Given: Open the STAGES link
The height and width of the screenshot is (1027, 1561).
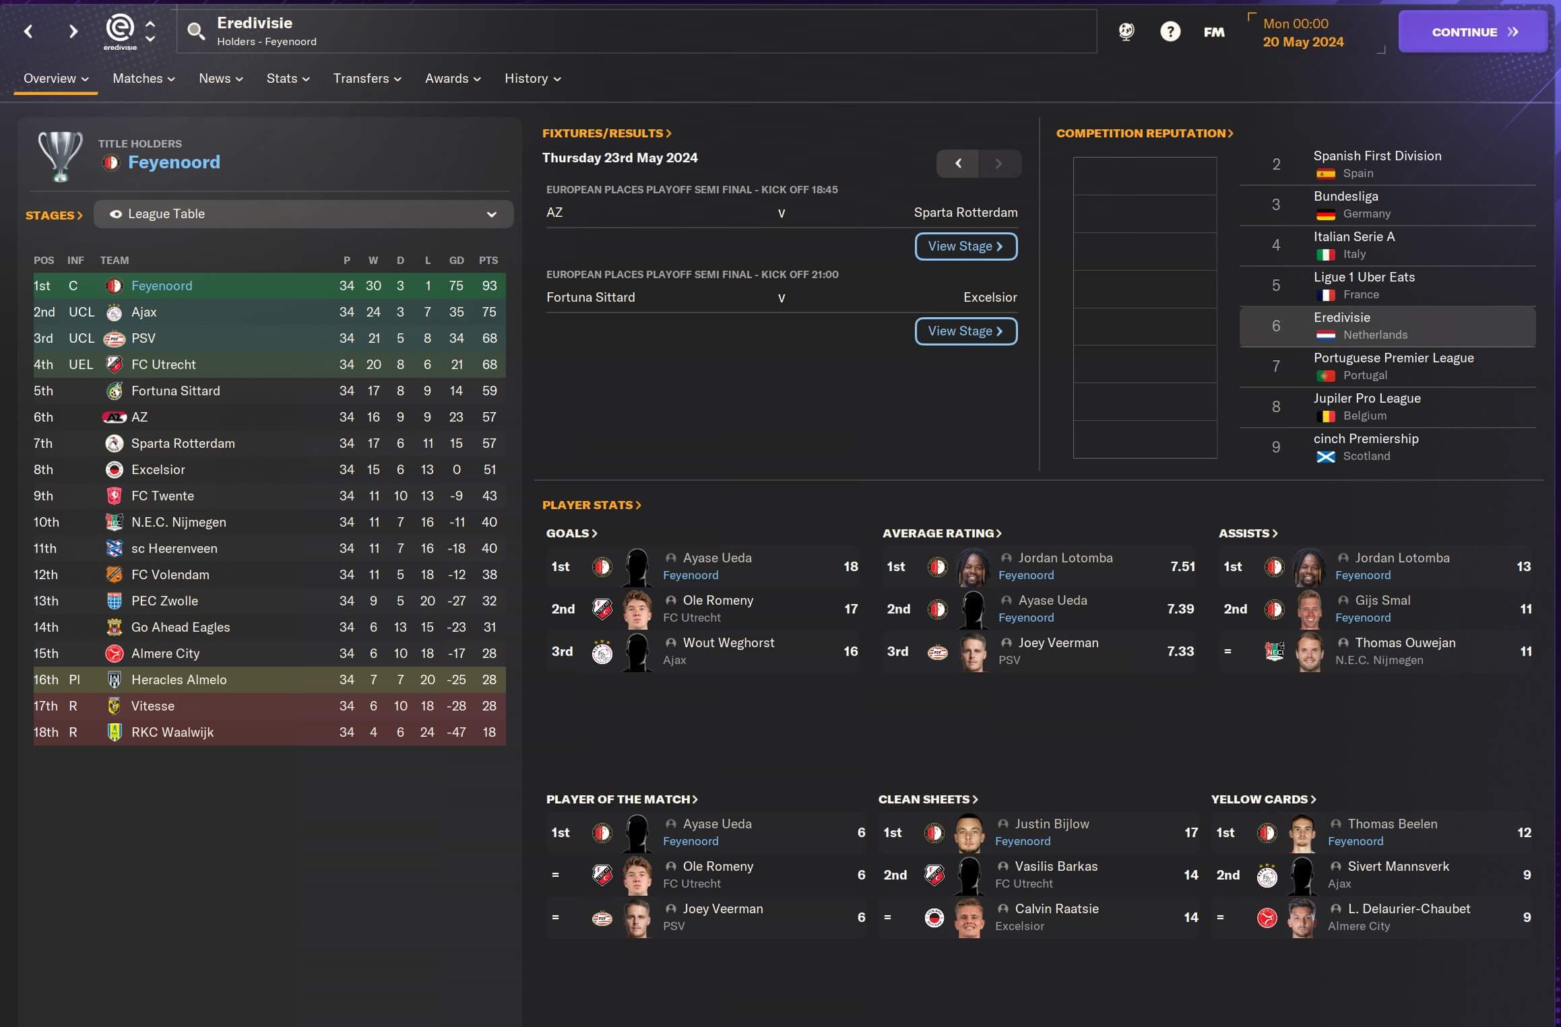Looking at the screenshot, I should tap(54, 216).
